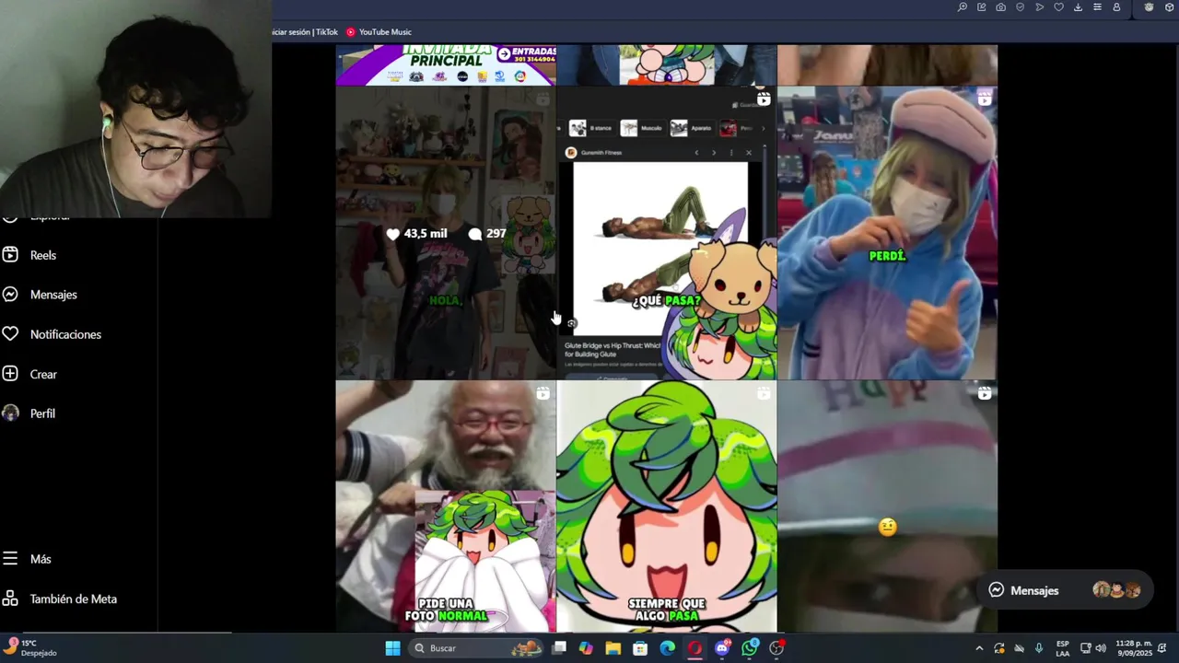Click the browser account profile icon
This screenshot has height=663, width=1179.
click(x=1116, y=7)
